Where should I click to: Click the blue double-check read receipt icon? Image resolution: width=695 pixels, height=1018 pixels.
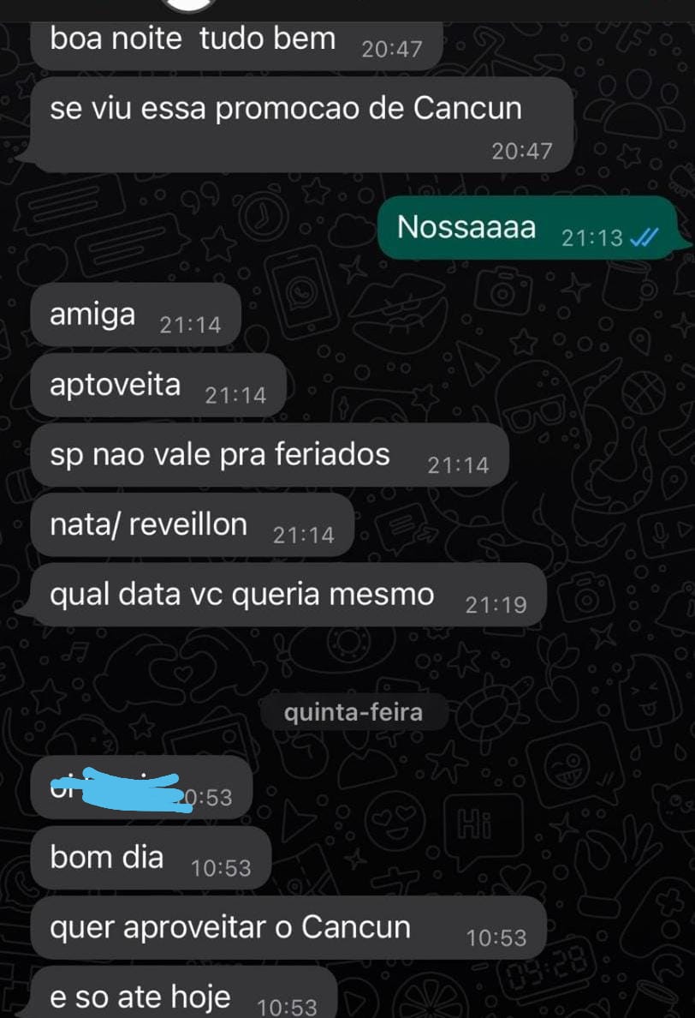[645, 237]
